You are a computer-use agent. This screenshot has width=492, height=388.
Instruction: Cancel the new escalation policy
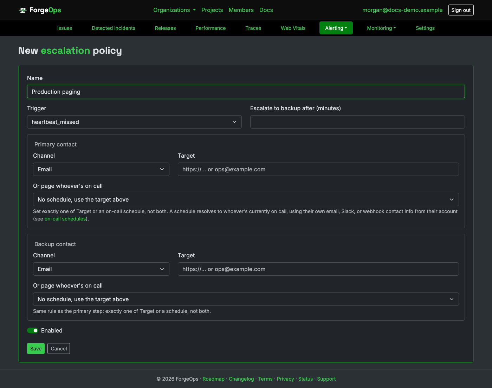click(59, 349)
